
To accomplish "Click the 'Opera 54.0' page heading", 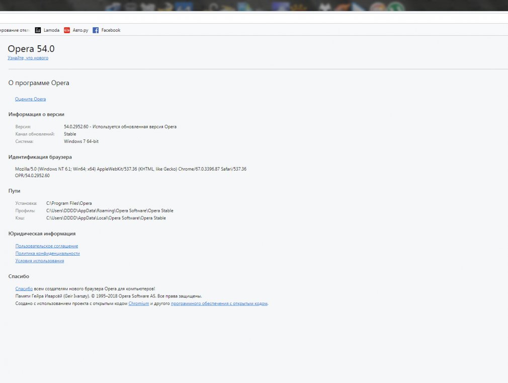I will tap(31, 49).
